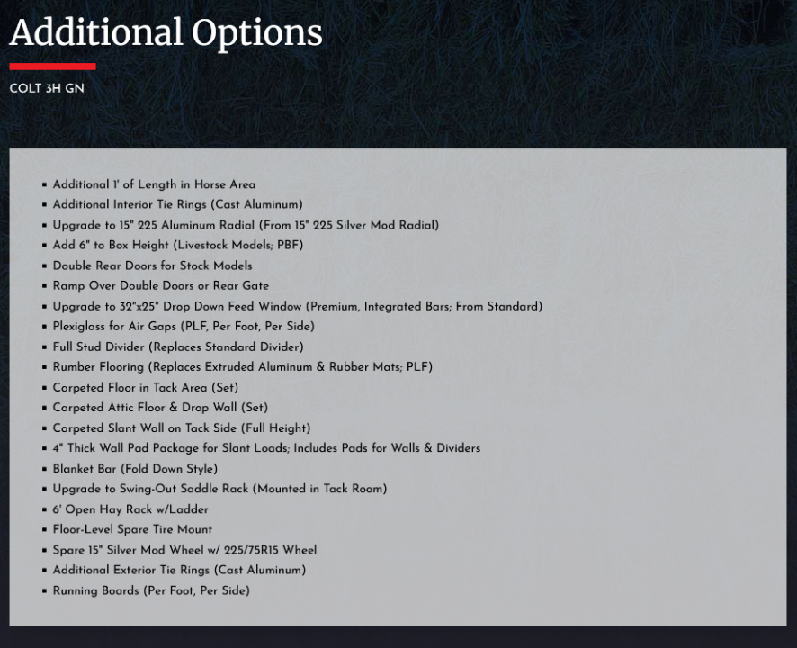Click Floor-Level Spare Tire Mount entry
The height and width of the screenshot is (648, 797).
click(132, 529)
